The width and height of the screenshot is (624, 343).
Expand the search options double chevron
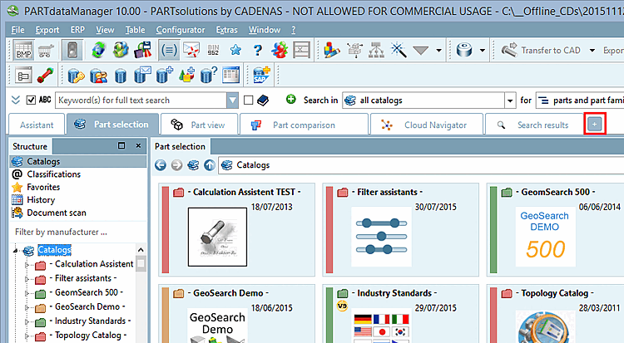16,100
